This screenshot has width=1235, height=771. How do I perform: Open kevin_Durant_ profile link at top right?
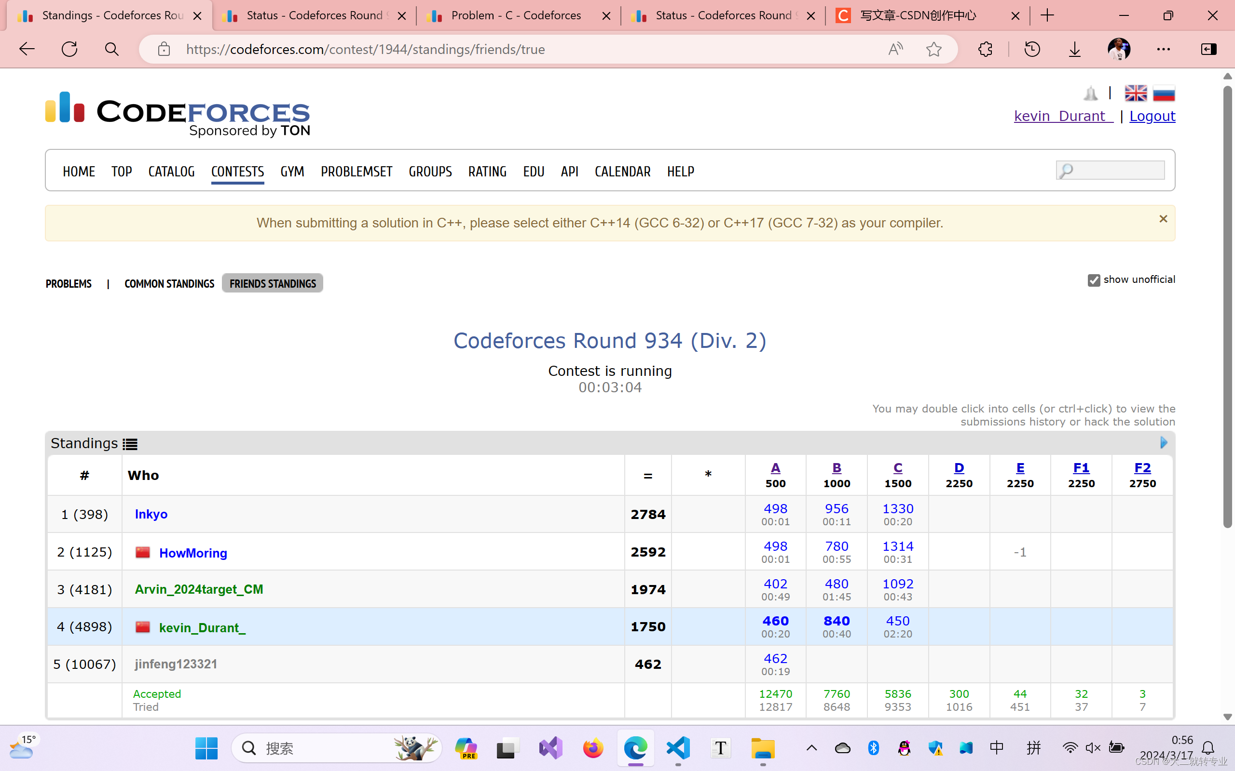[x=1063, y=116]
